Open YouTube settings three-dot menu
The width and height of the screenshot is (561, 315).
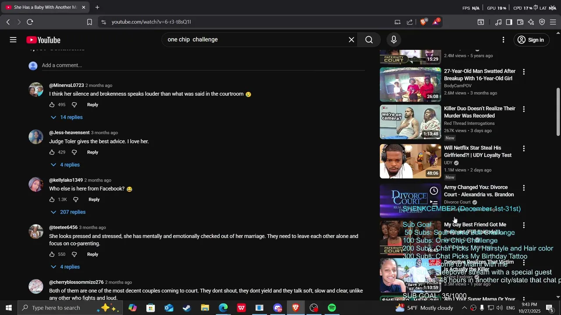click(x=503, y=40)
